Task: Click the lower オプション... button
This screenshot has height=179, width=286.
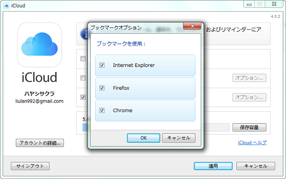Action: point(250,97)
